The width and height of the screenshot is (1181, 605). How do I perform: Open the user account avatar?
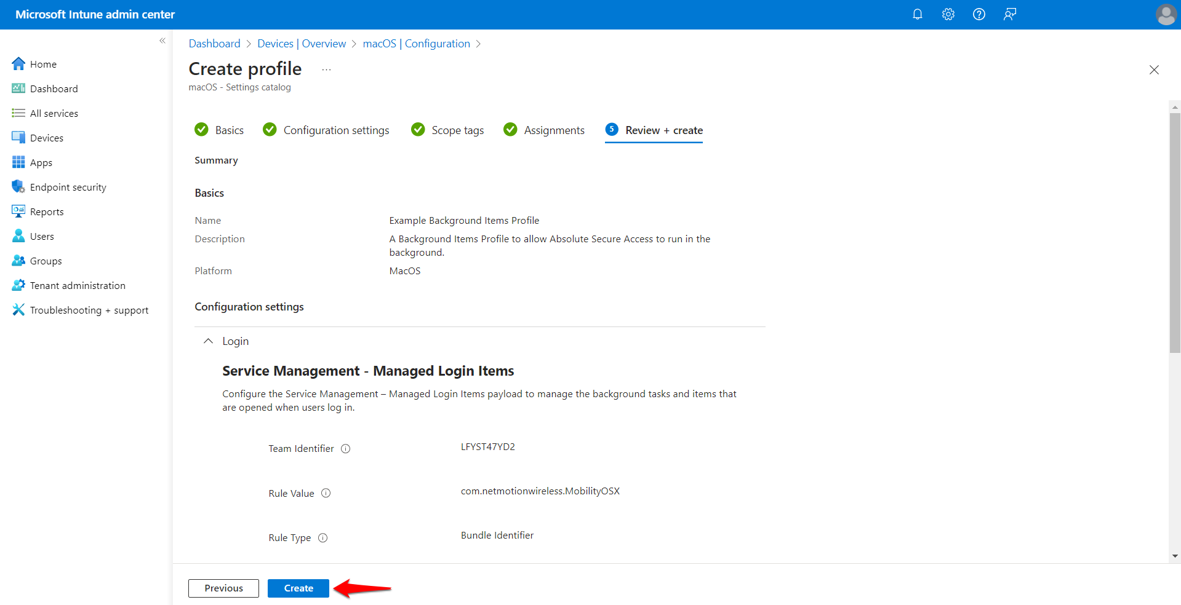(x=1166, y=14)
